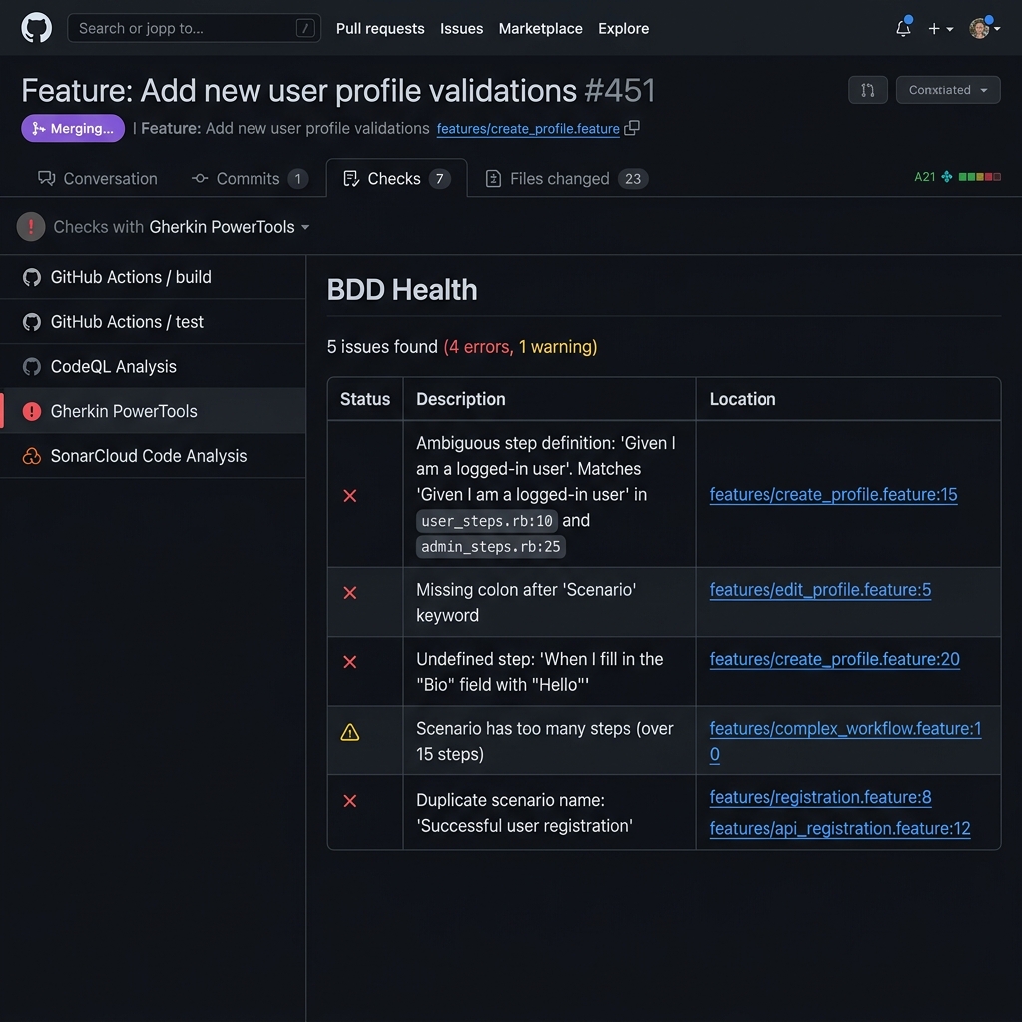The height and width of the screenshot is (1022, 1022).
Task: Click the error X icon for the missing colon row
Action: click(350, 593)
